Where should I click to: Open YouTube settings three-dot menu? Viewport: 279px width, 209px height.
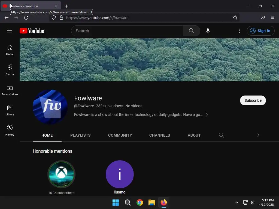239,31
